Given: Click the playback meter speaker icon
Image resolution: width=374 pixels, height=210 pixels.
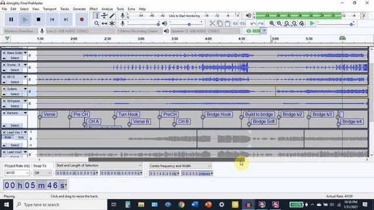Looking at the screenshot, I should (x=248, y=16).
